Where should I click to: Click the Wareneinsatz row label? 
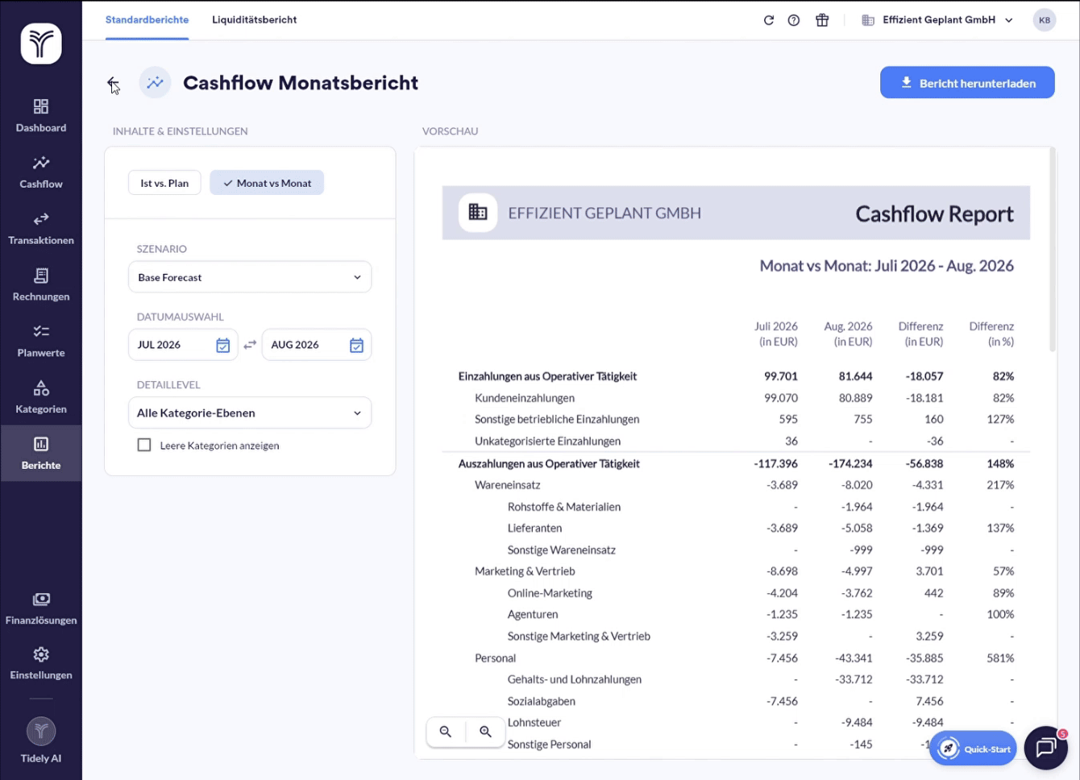(x=508, y=485)
